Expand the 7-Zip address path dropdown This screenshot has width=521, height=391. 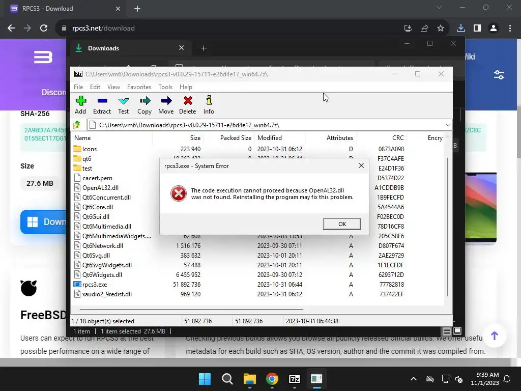[448, 125]
